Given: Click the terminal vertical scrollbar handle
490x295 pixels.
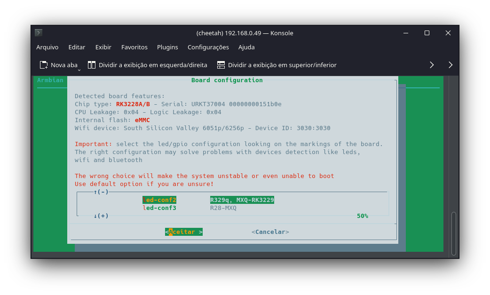Looking at the screenshot, I should click(454, 233).
